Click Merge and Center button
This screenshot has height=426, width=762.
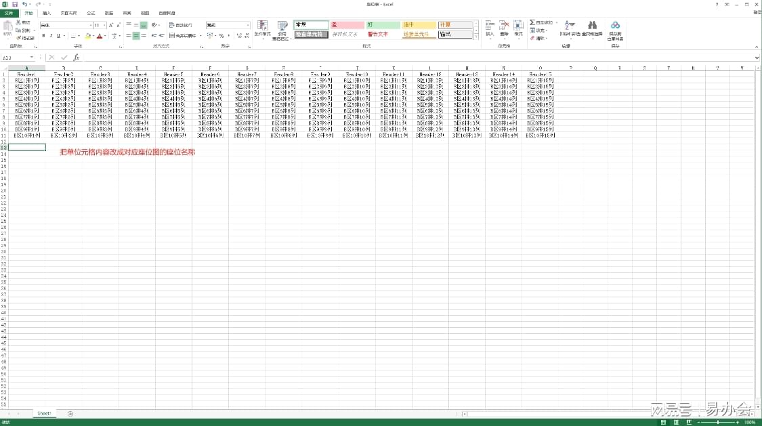coord(182,35)
